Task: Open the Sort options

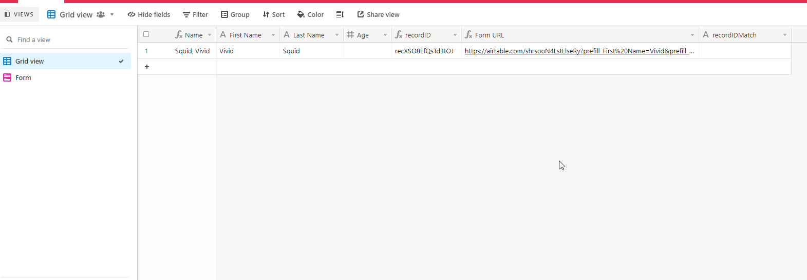Action: pyautogui.click(x=274, y=14)
